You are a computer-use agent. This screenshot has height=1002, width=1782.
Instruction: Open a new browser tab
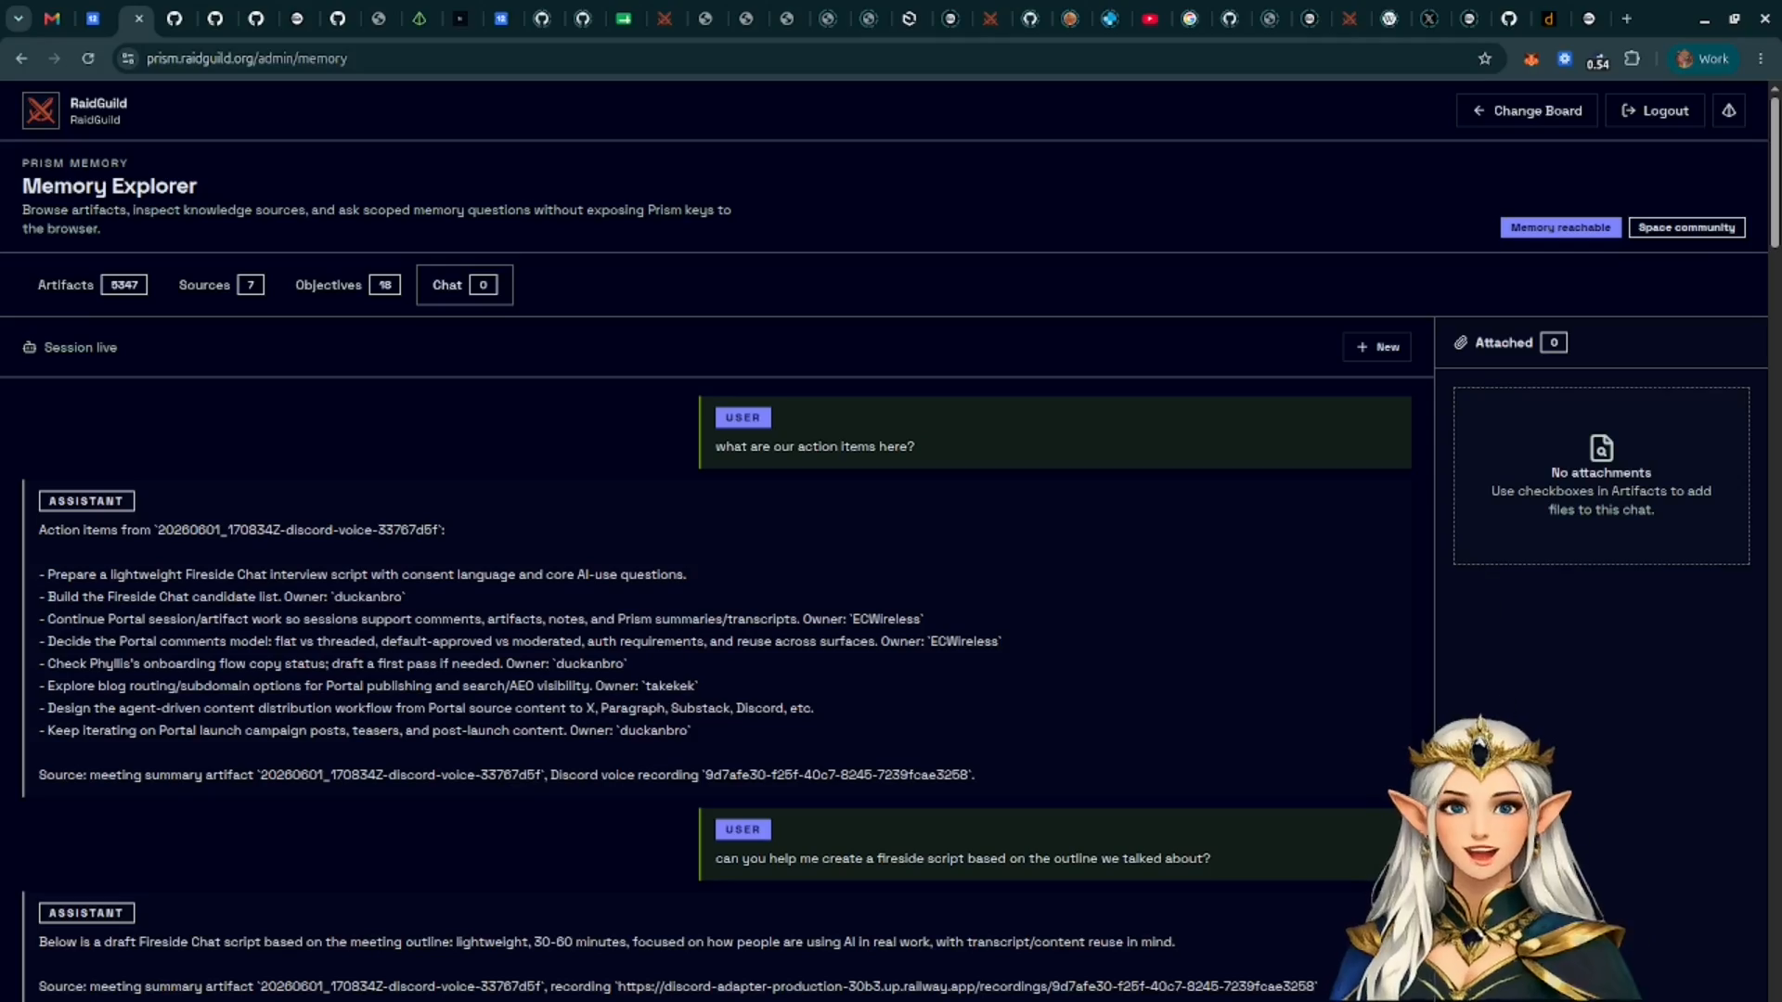1626,19
